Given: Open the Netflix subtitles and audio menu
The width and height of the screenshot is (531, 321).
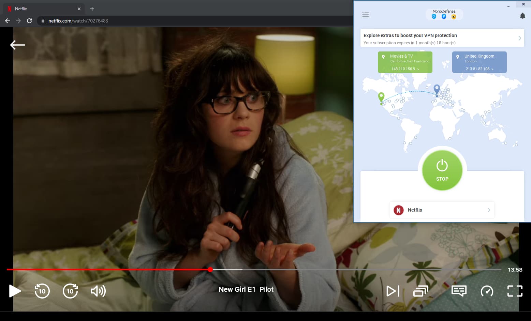Looking at the screenshot, I should [x=458, y=291].
